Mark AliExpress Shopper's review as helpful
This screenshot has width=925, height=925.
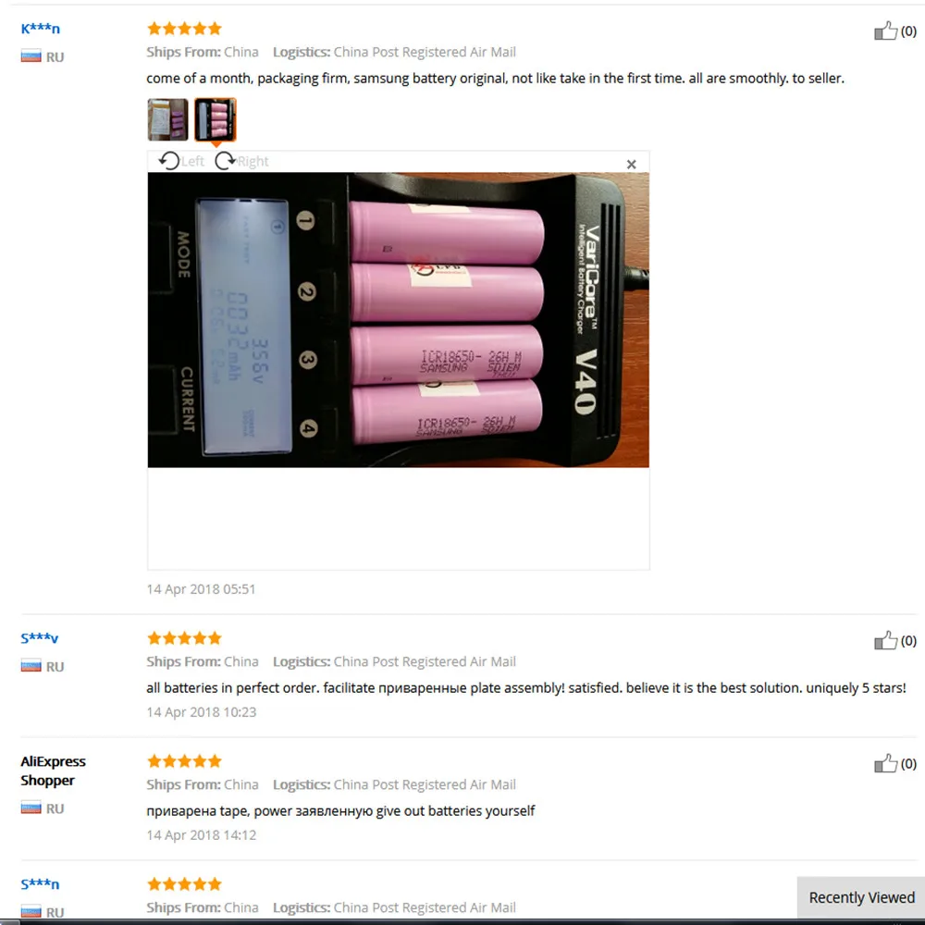(885, 763)
